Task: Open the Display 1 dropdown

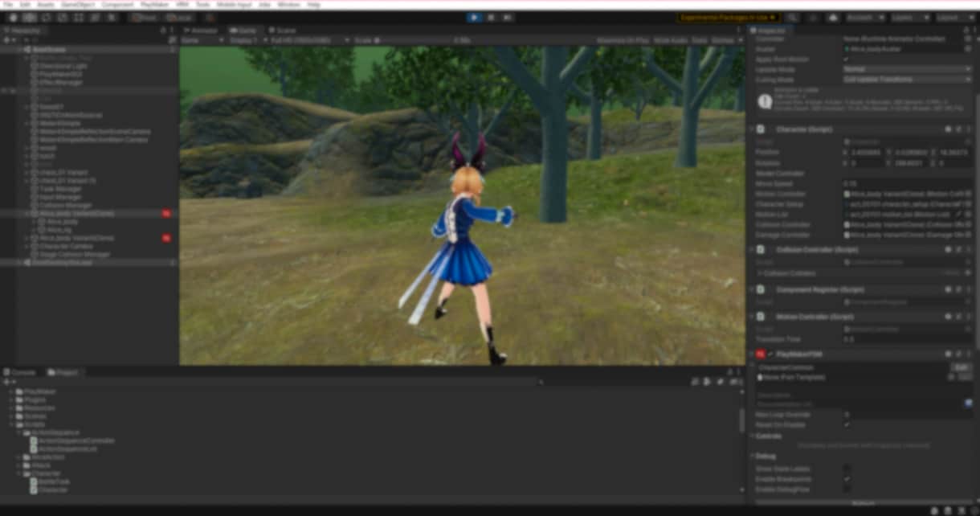Action: 246,39
